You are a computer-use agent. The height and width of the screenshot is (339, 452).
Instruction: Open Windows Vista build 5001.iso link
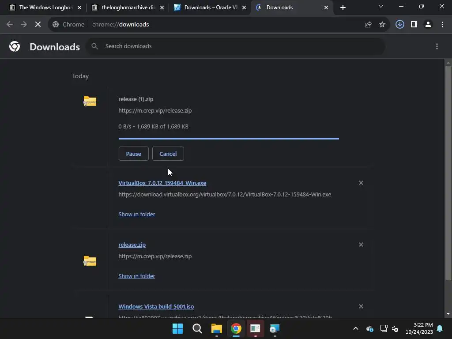(x=156, y=306)
